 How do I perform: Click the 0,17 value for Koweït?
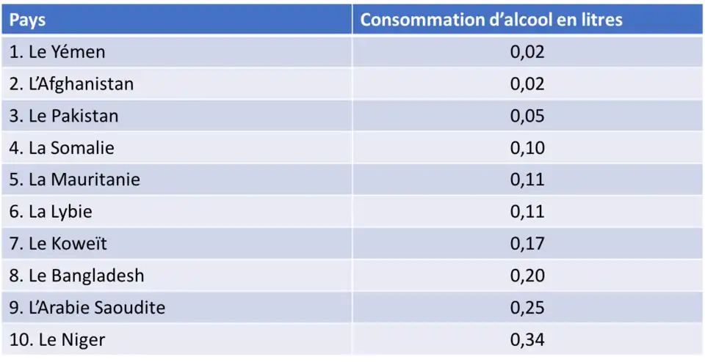[527, 243]
